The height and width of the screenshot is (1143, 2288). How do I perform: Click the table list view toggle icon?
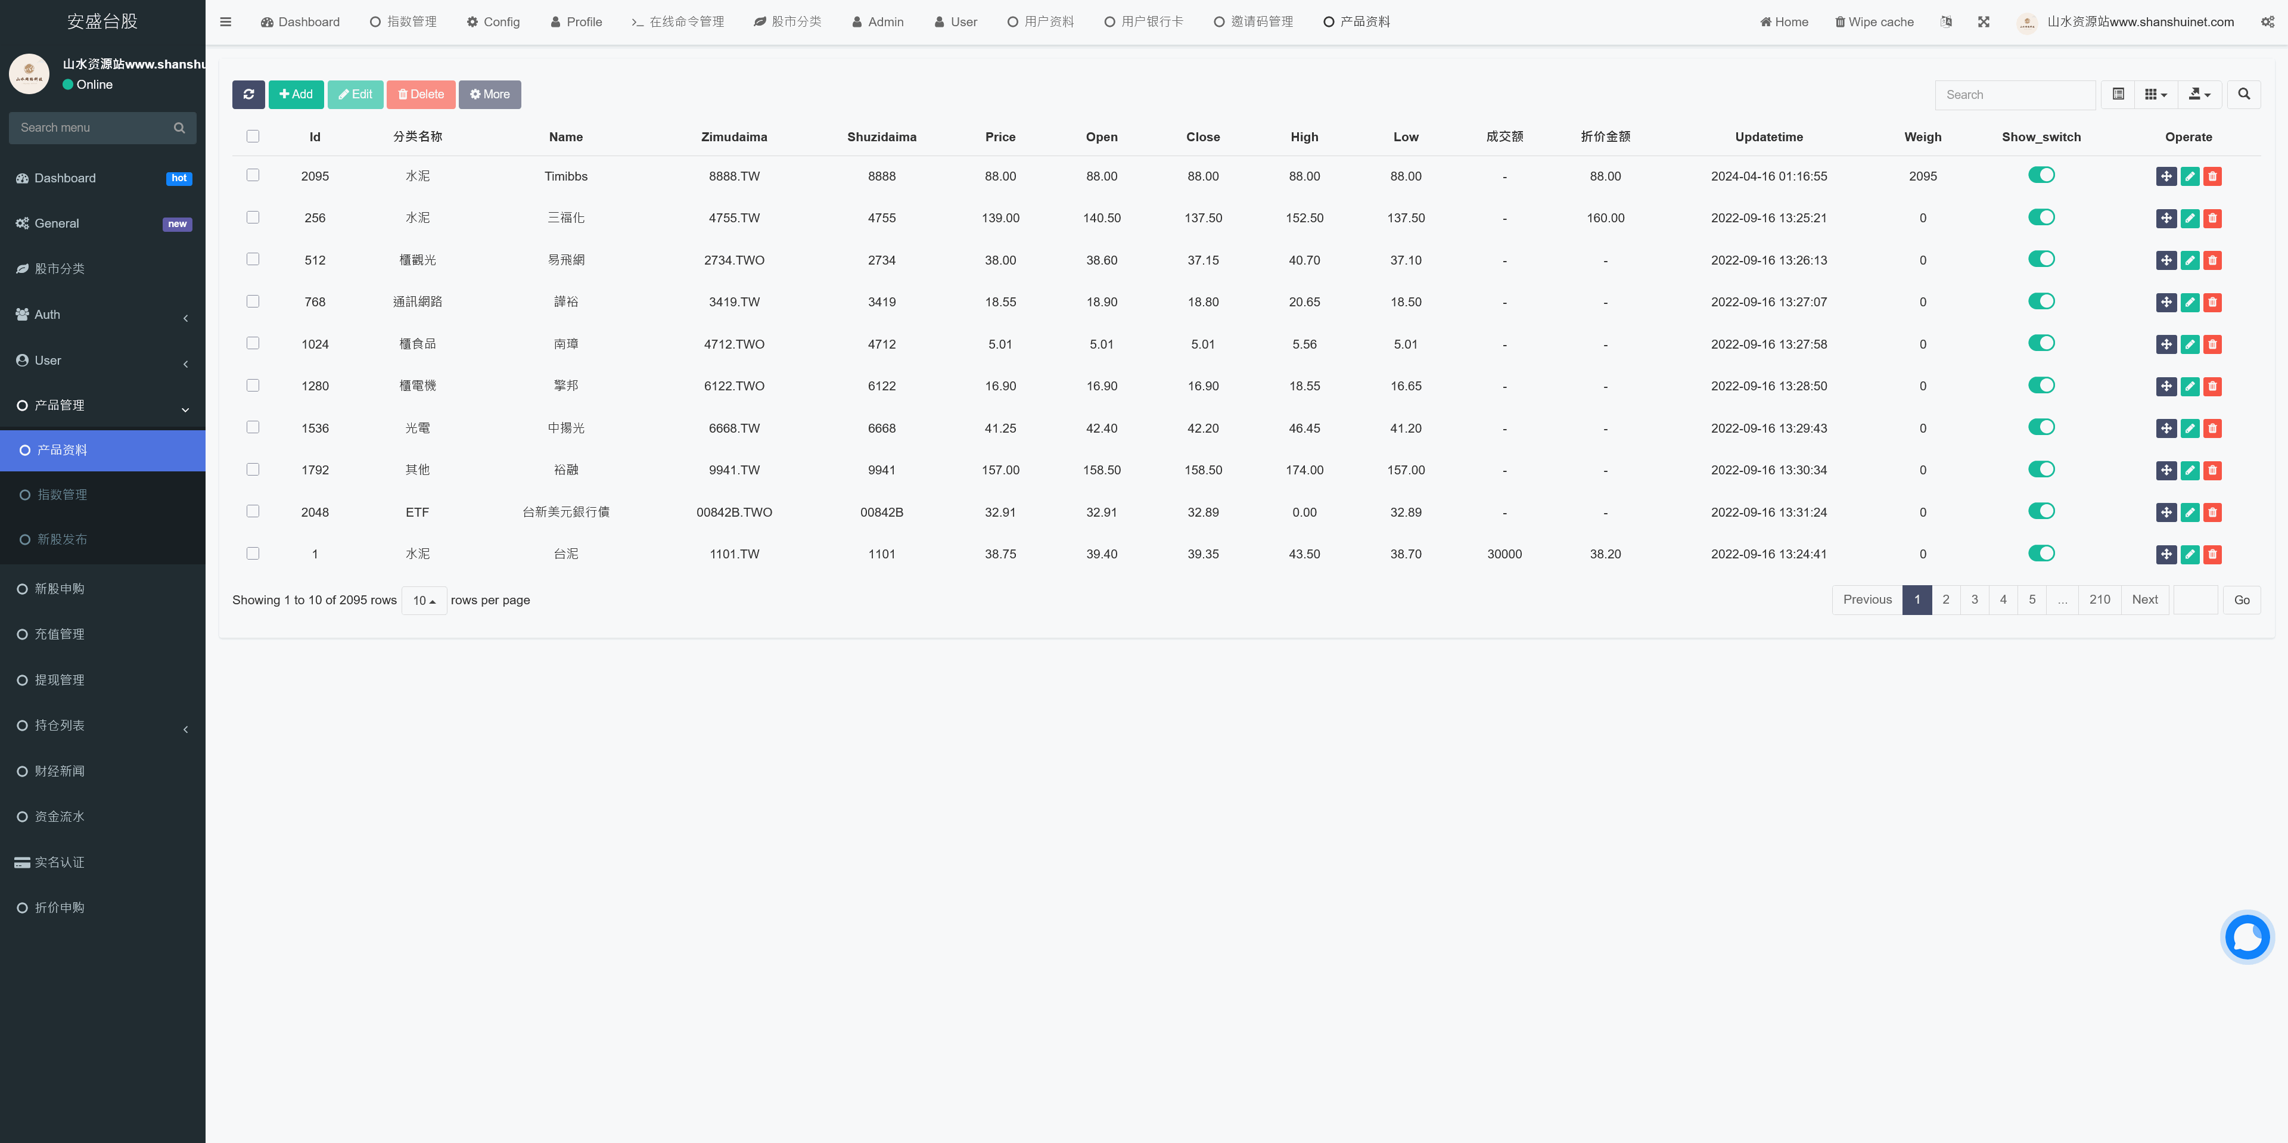2118,94
